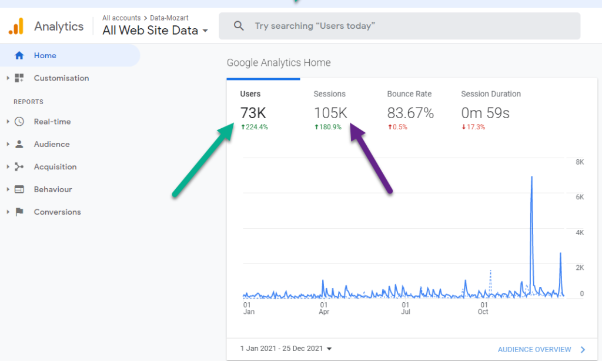Click the AUDIENCE OVERVIEW link
The image size is (602, 361).
(534, 349)
